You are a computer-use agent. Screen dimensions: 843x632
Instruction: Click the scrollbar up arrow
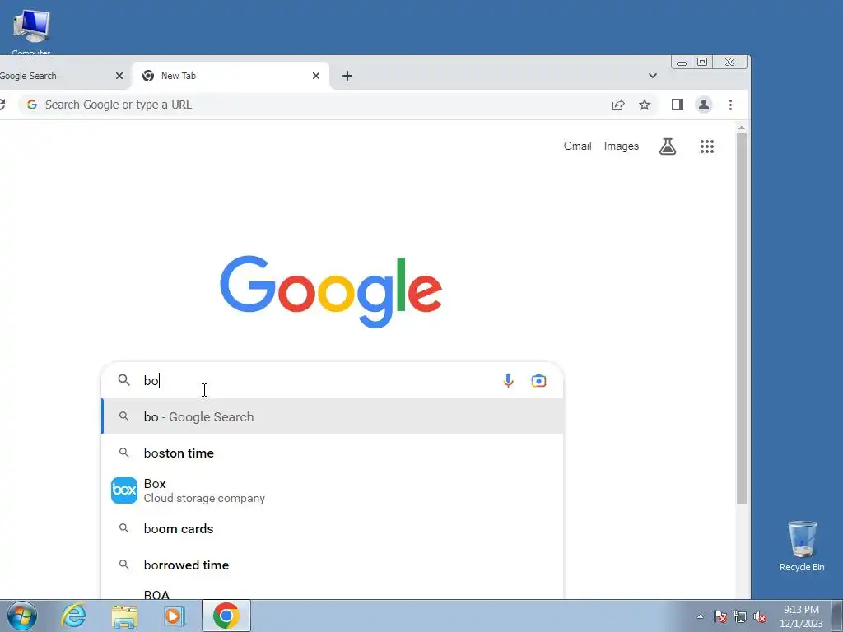pyautogui.click(x=742, y=128)
